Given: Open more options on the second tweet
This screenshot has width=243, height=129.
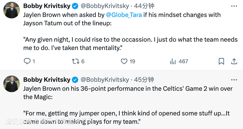Looking at the screenshot, I should [234, 80].
